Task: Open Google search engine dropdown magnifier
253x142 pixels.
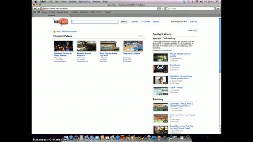Action: tap(168, 9)
